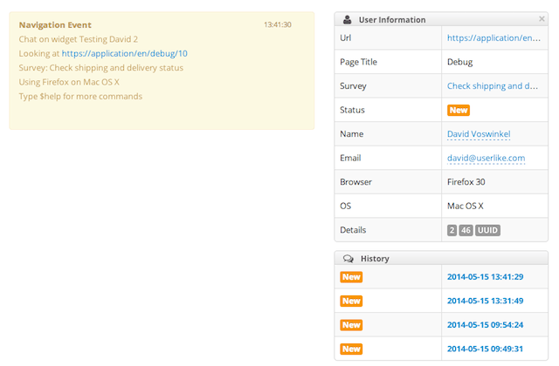Open history entry 2014-05-15 13:41:29
559x366 pixels.
point(485,277)
